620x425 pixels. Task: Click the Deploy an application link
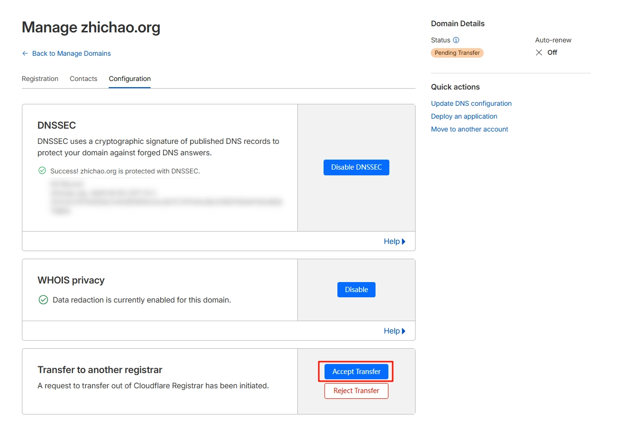[x=464, y=116]
